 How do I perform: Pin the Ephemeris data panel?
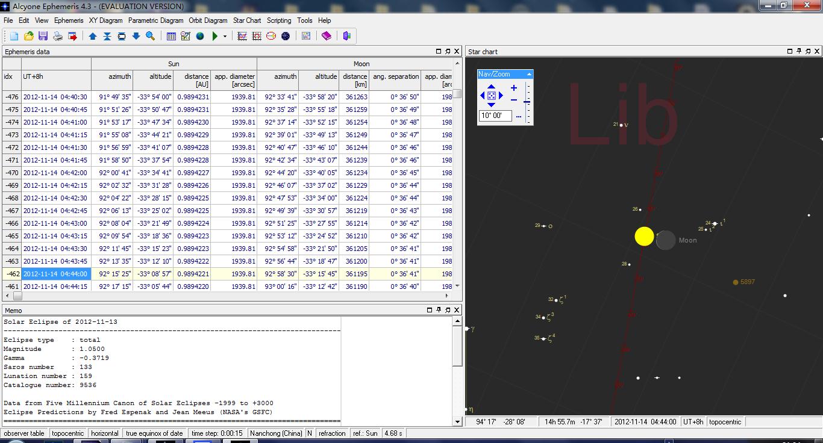(448, 51)
